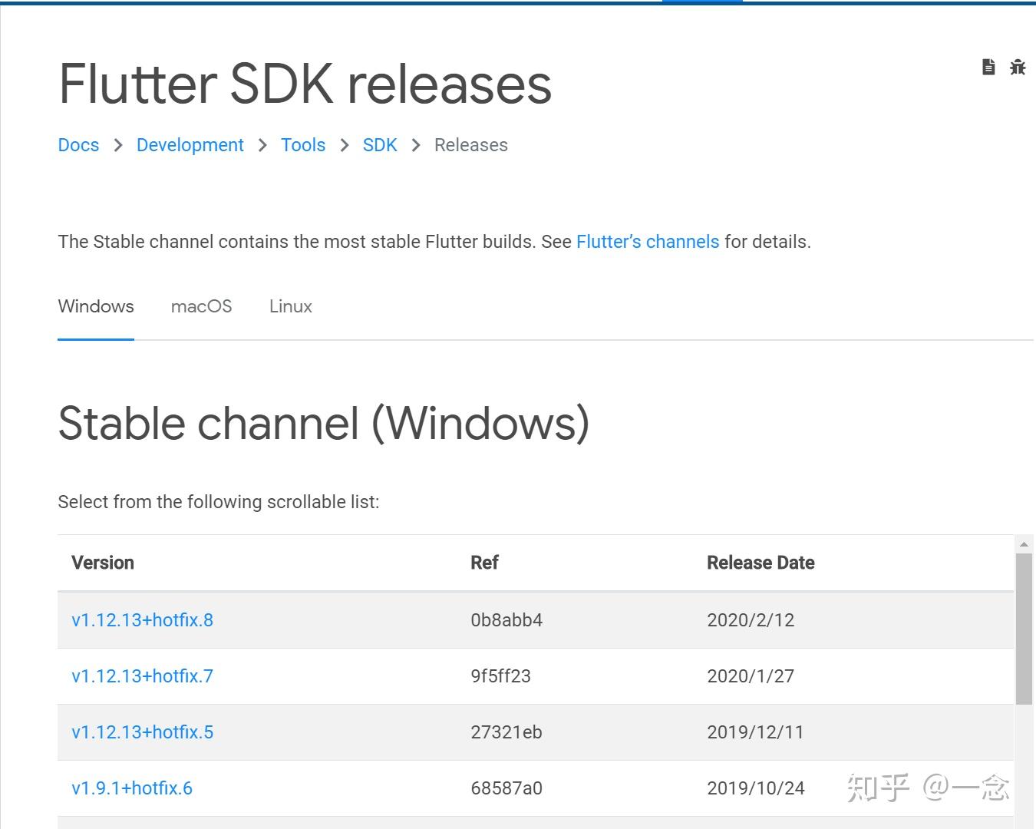Viewport: 1036px width, 829px height.
Task: Click the Version column header
Action: [x=103, y=563]
